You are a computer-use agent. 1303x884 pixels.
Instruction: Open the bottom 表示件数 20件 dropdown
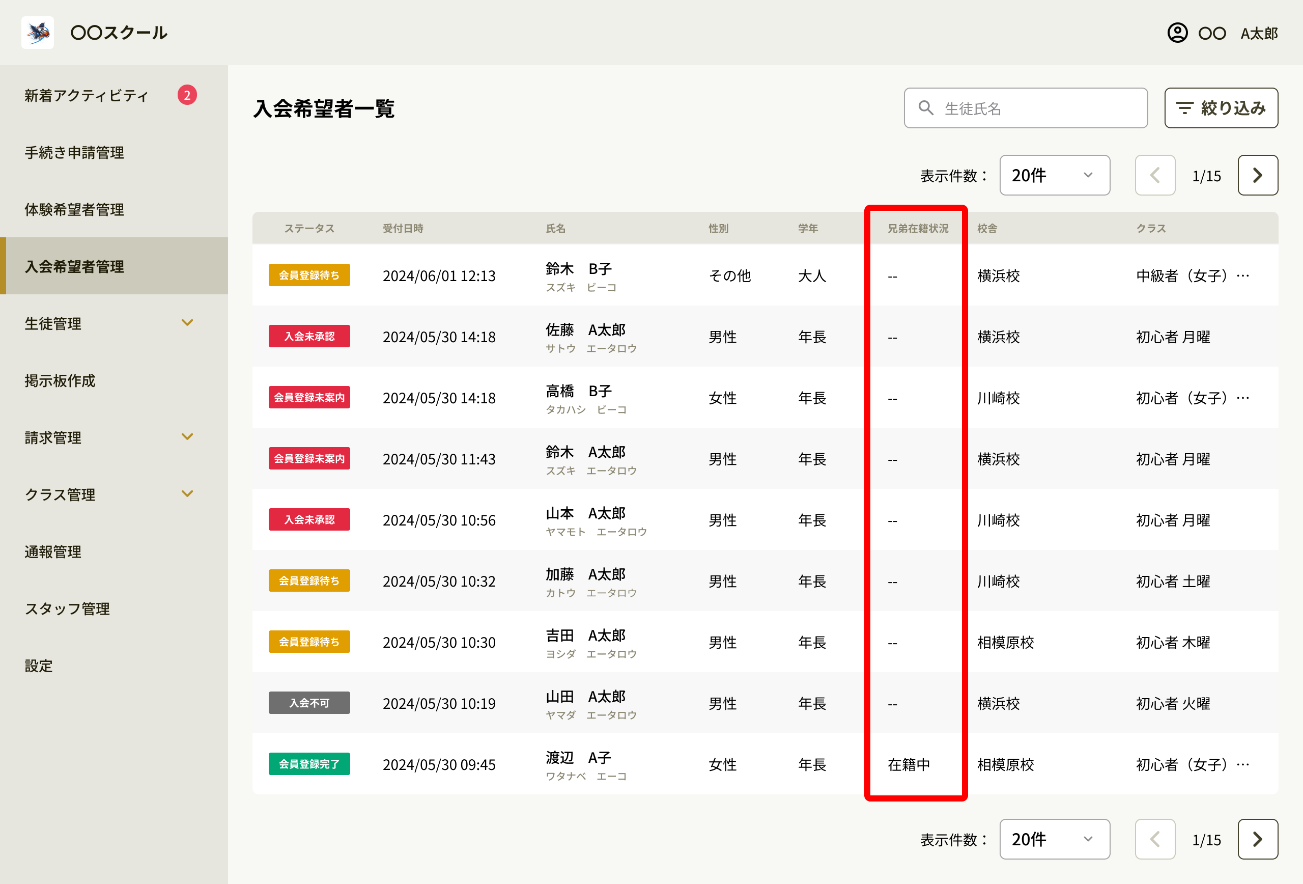[1054, 839]
